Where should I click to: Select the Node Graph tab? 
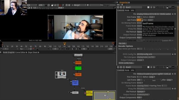pyautogui.click(x=8, y=52)
